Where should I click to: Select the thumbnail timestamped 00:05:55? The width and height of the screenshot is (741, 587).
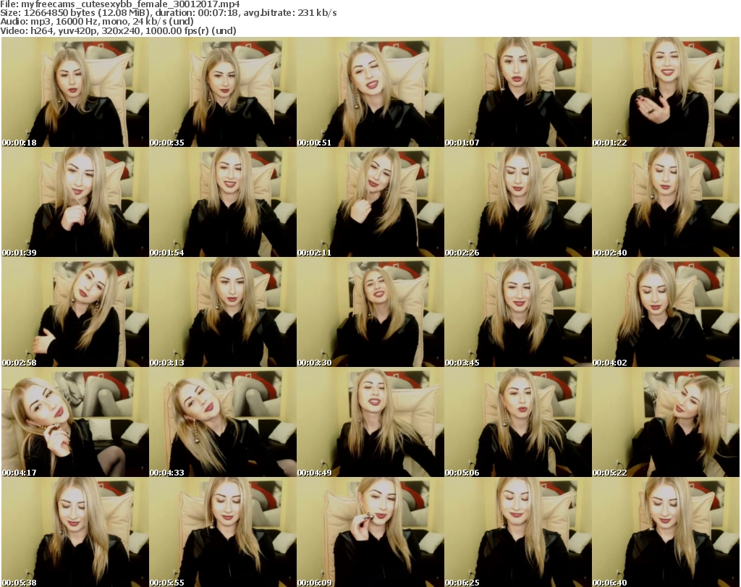[223, 532]
